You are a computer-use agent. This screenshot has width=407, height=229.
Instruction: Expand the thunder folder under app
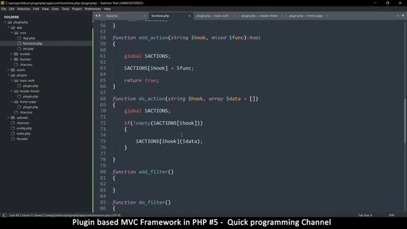pos(11,59)
